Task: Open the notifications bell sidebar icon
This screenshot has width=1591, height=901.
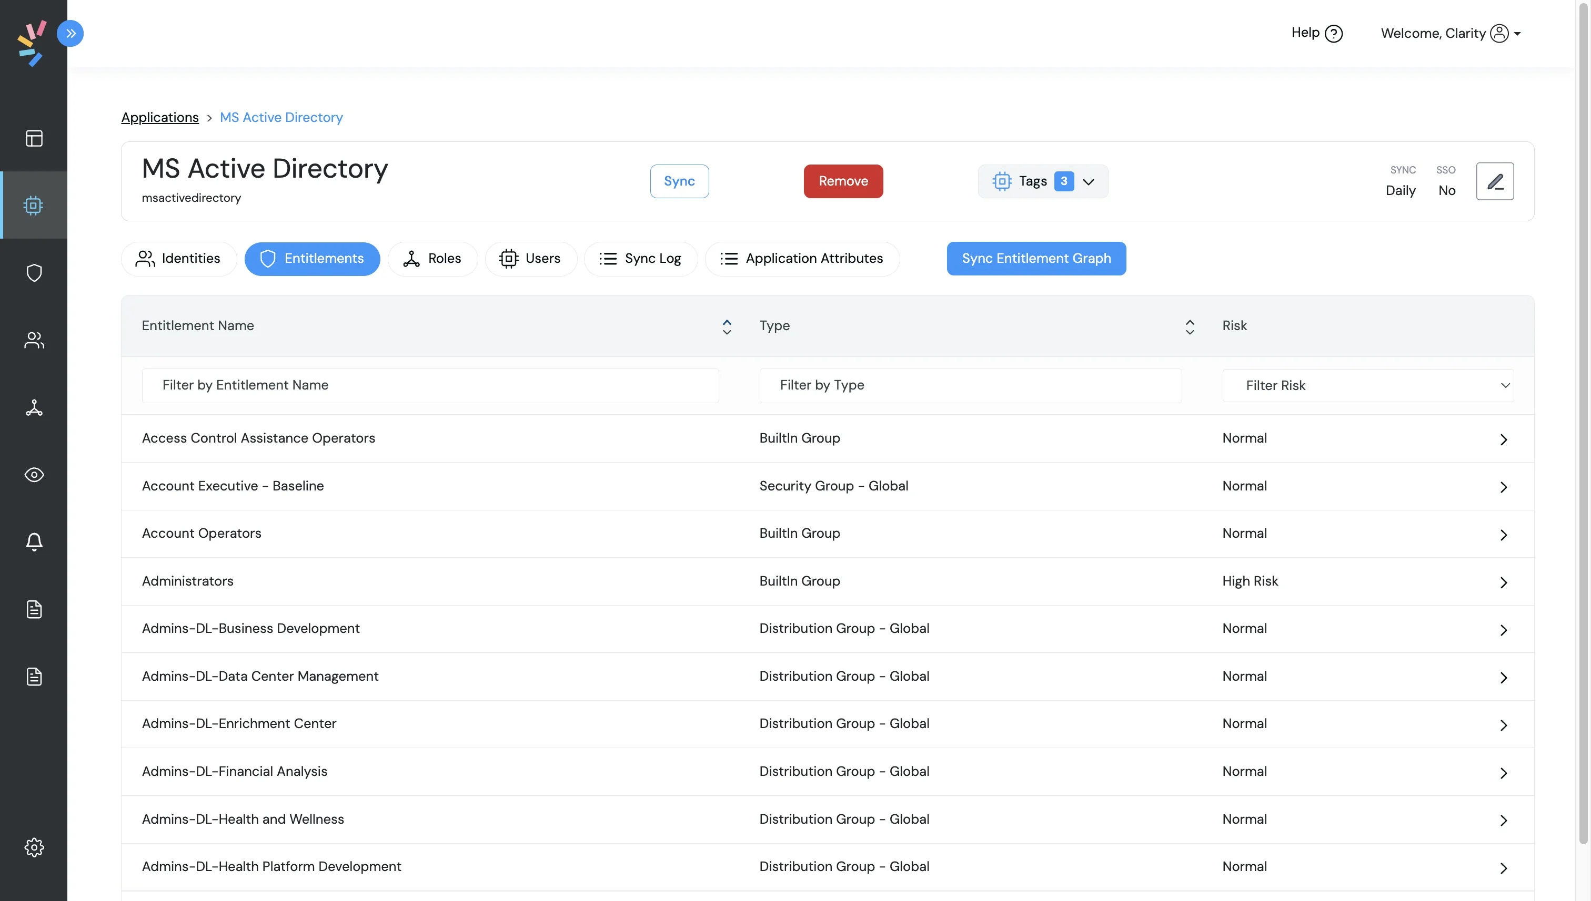Action: tap(34, 542)
